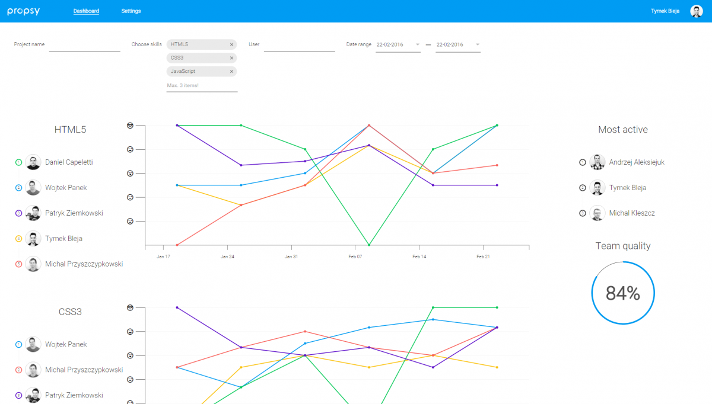Open the Settings tab
712x404 pixels.
coord(131,11)
